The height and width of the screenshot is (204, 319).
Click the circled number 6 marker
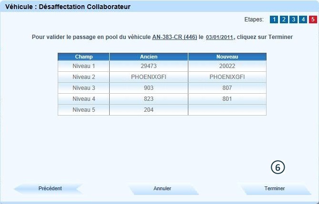[278, 167]
